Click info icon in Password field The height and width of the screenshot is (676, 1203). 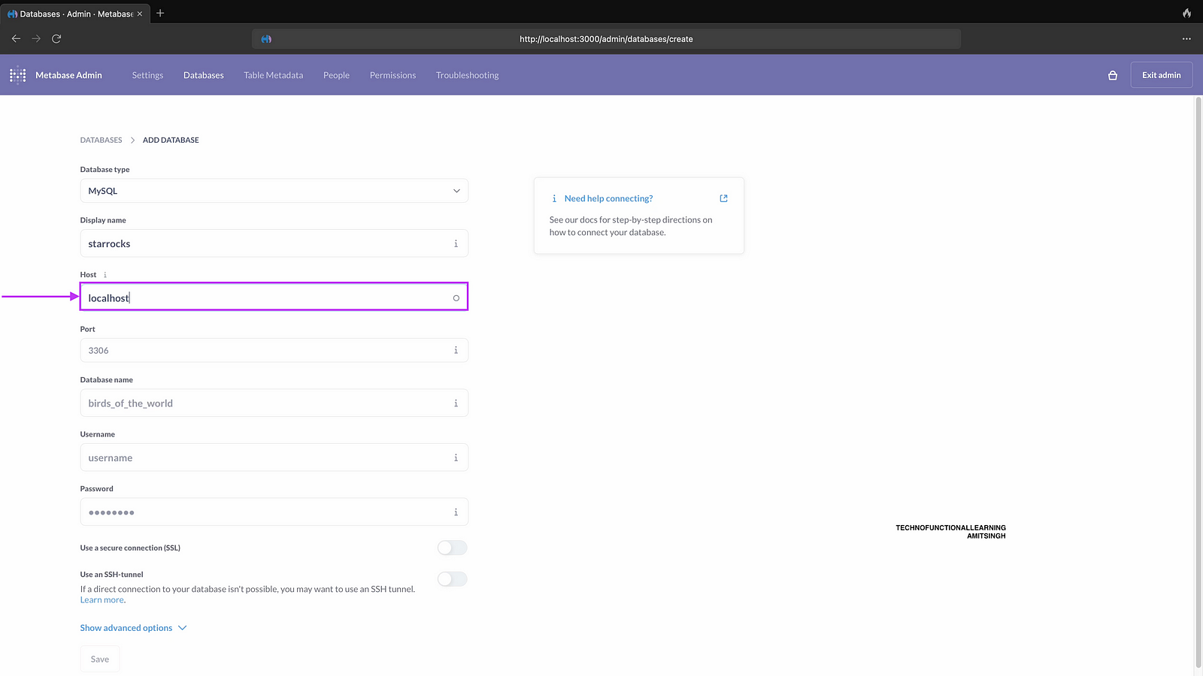456,512
